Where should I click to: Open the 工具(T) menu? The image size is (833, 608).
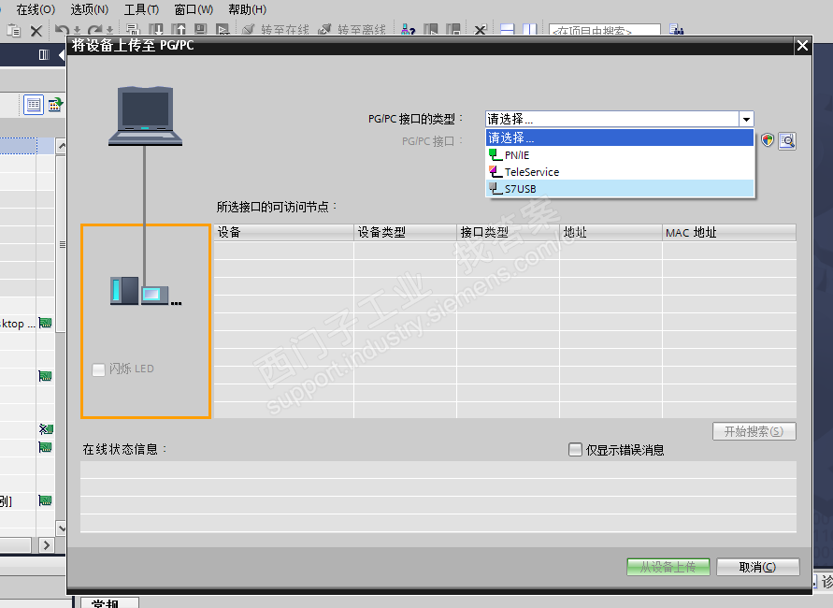coord(141,9)
